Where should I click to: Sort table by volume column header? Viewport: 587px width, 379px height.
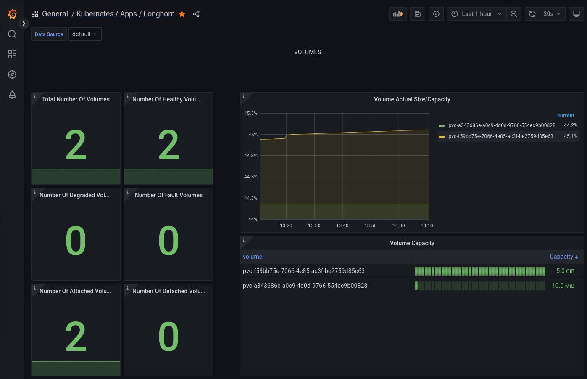[x=253, y=257]
